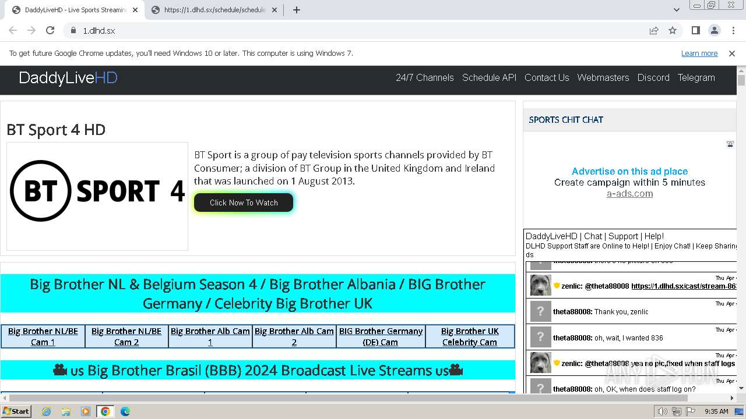Open the Windows Start menu
Viewport: 746px width, 419px height.
point(16,411)
